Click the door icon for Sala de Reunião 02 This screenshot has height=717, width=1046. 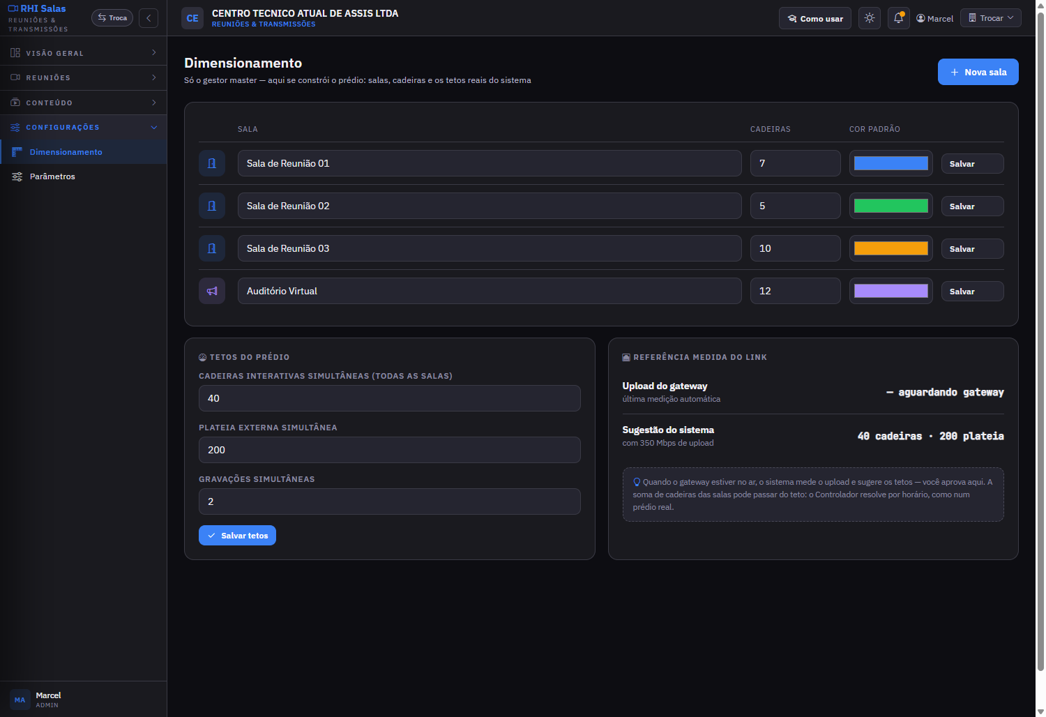(x=212, y=206)
